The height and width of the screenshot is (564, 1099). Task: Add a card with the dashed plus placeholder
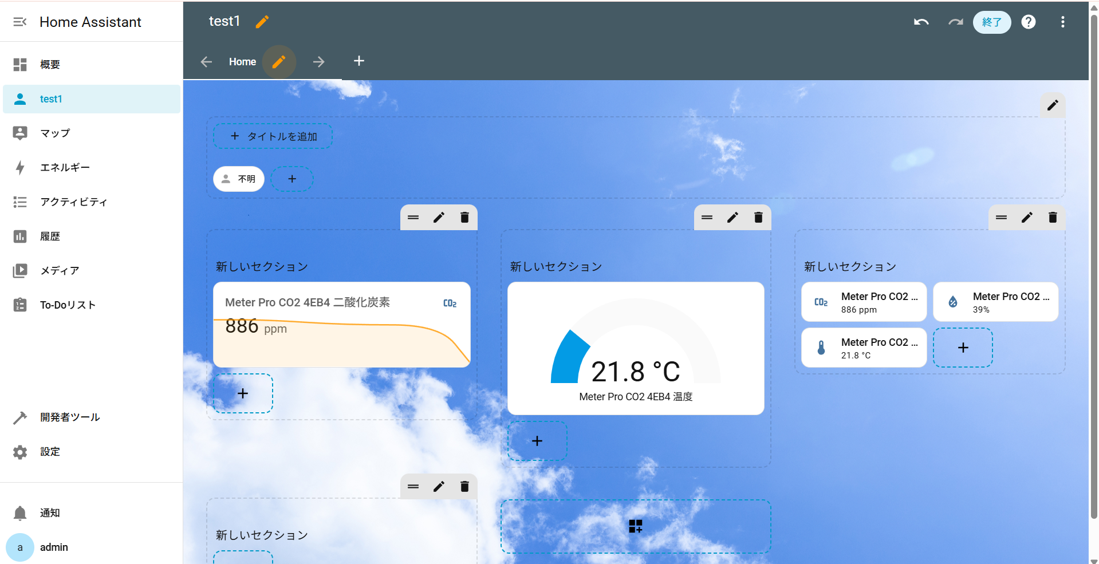(243, 393)
